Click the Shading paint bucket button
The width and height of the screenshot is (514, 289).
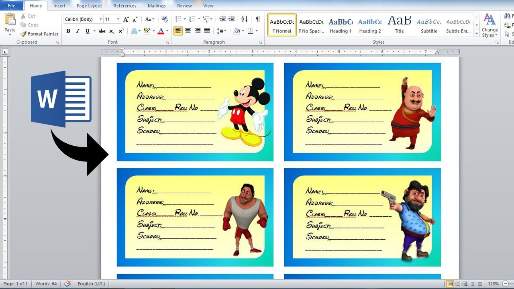tap(237, 31)
